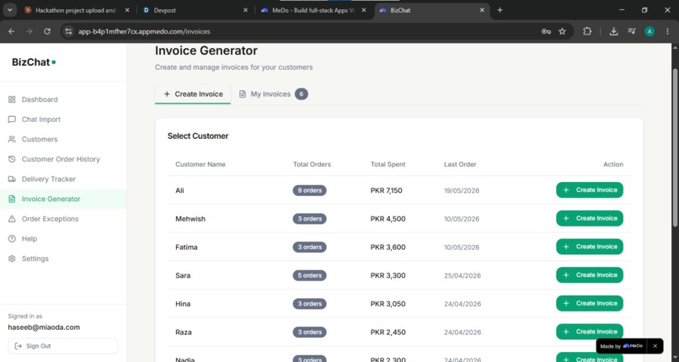Click the address bar URL
Screen dimensions: 679x362
(144, 32)
